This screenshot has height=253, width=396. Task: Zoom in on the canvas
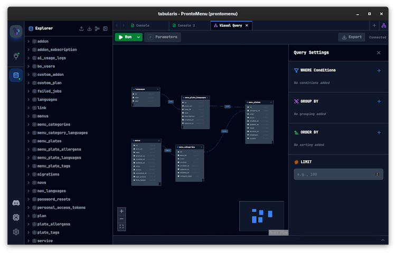click(x=121, y=211)
